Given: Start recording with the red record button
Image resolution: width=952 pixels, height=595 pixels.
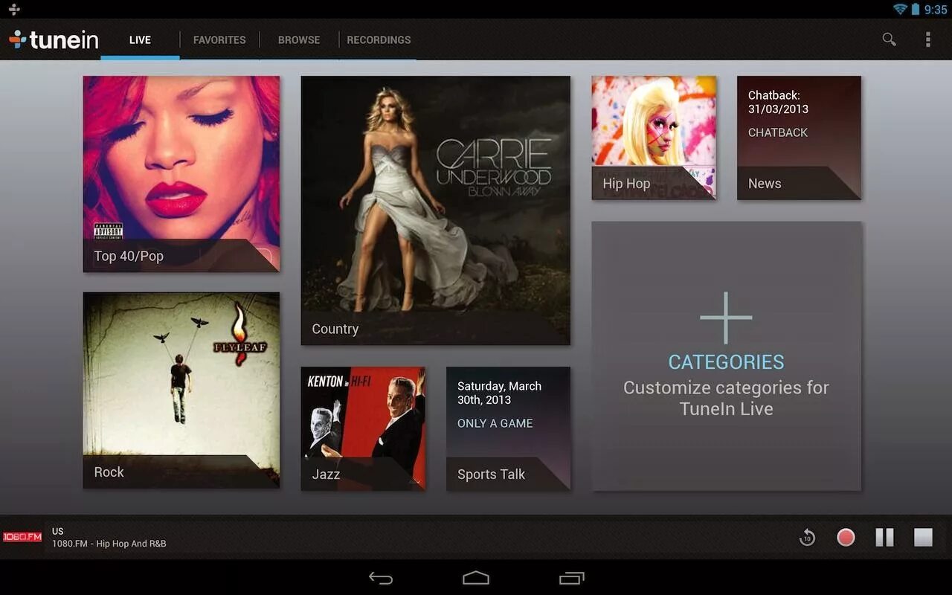Looking at the screenshot, I should click(846, 537).
